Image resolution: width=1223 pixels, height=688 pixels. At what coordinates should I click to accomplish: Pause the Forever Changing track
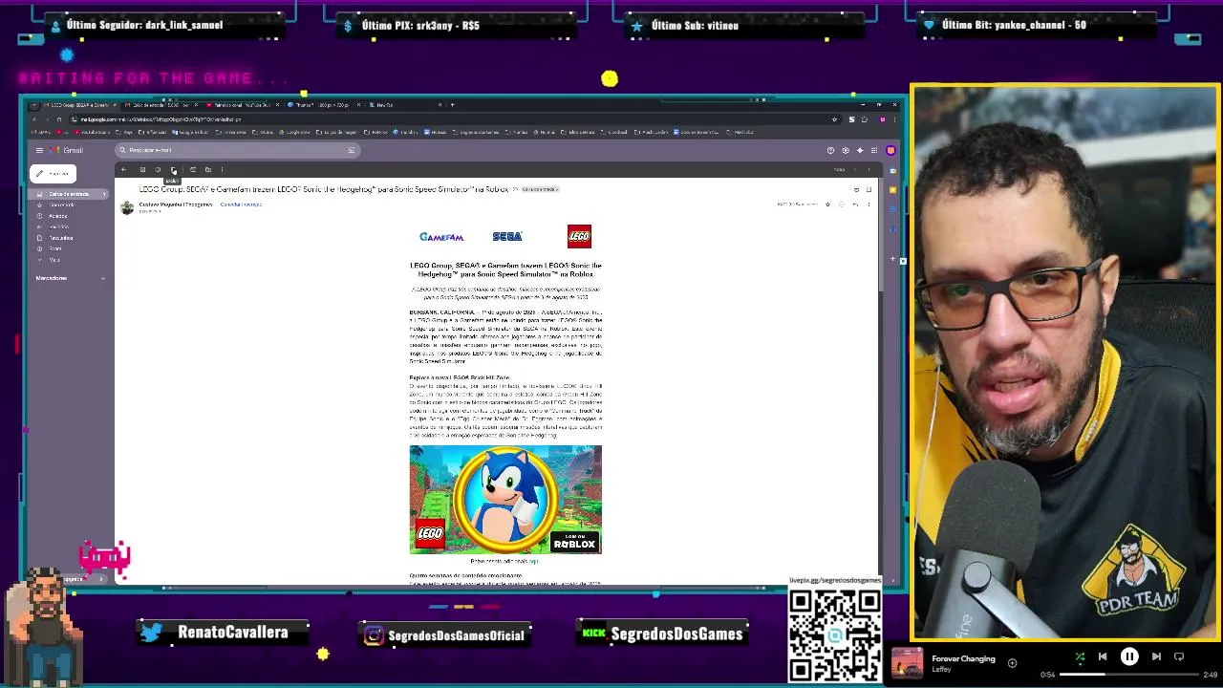pyautogui.click(x=1129, y=656)
